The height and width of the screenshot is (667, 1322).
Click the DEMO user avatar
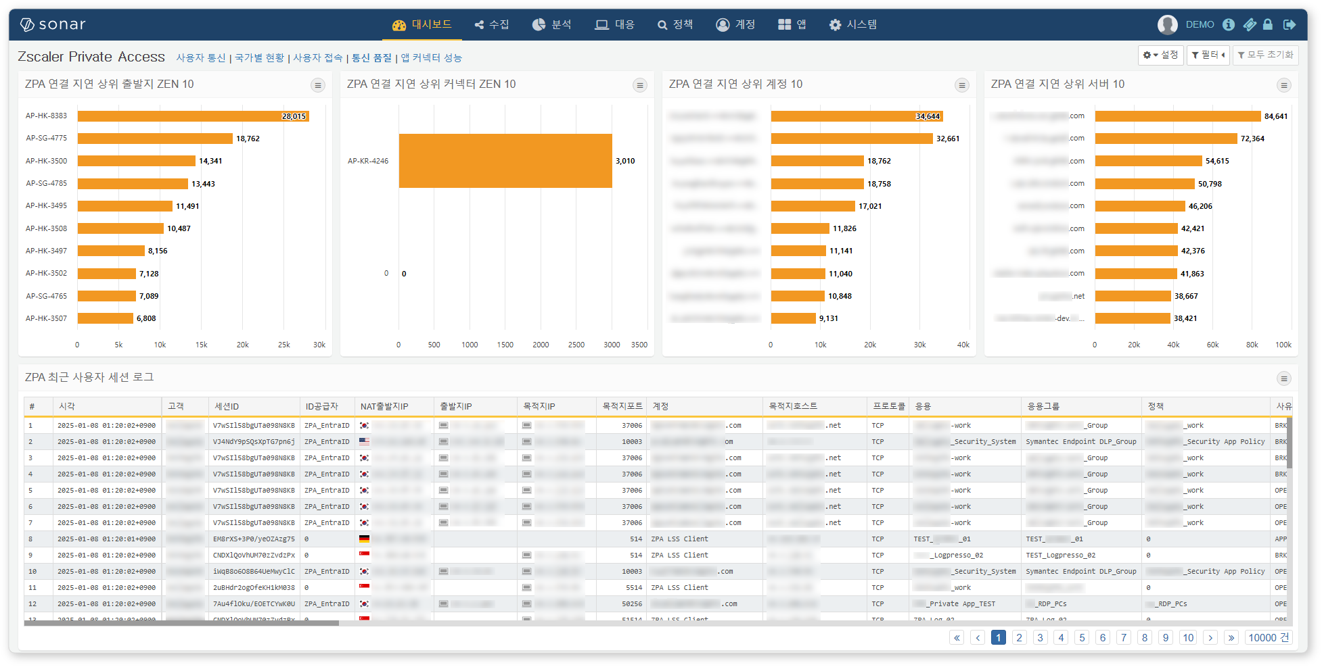(x=1168, y=24)
